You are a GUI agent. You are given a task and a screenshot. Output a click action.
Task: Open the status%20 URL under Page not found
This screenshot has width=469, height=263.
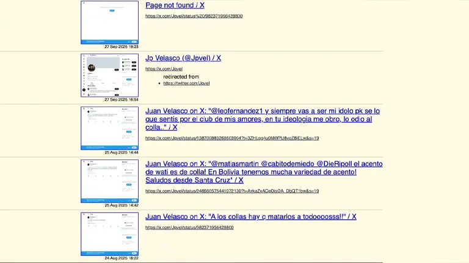pos(194,16)
